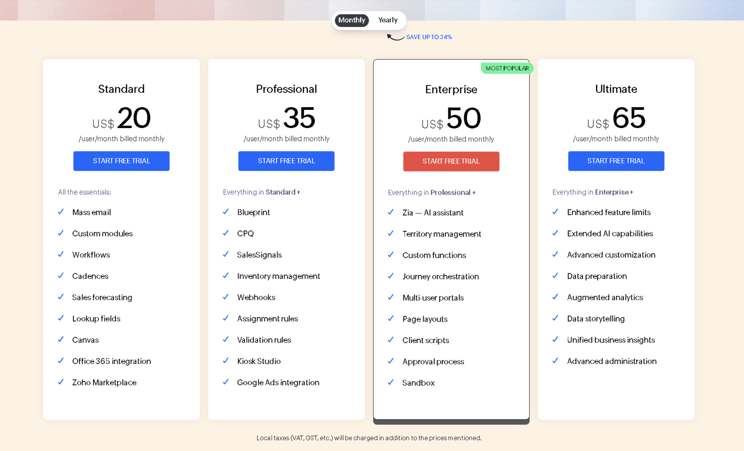The height and width of the screenshot is (451, 744).
Task: Click the 'Custom functions' feature text
Action: point(434,255)
